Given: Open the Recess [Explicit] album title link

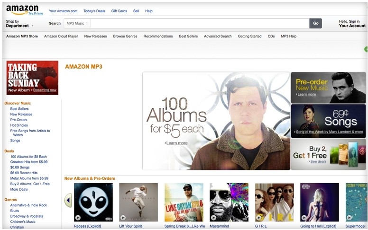Looking at the screenshot, I should (x=87, y=226).
